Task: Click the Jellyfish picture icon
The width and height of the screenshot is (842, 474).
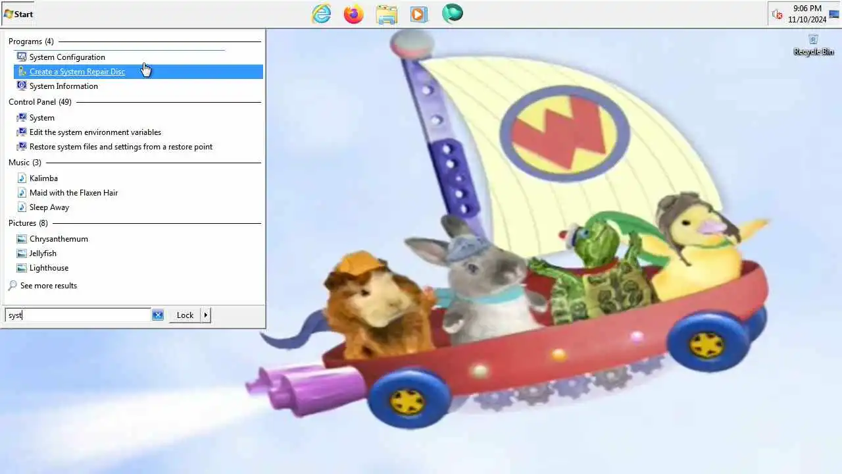Action: (22, 253)
